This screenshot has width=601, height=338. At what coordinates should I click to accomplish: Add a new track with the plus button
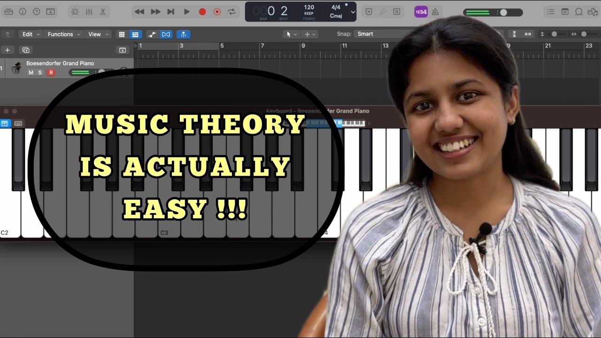tap(7, 50)
